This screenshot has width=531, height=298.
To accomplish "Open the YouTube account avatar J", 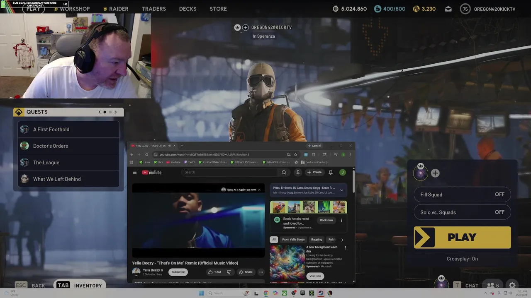I will click(x=342, y=173).
